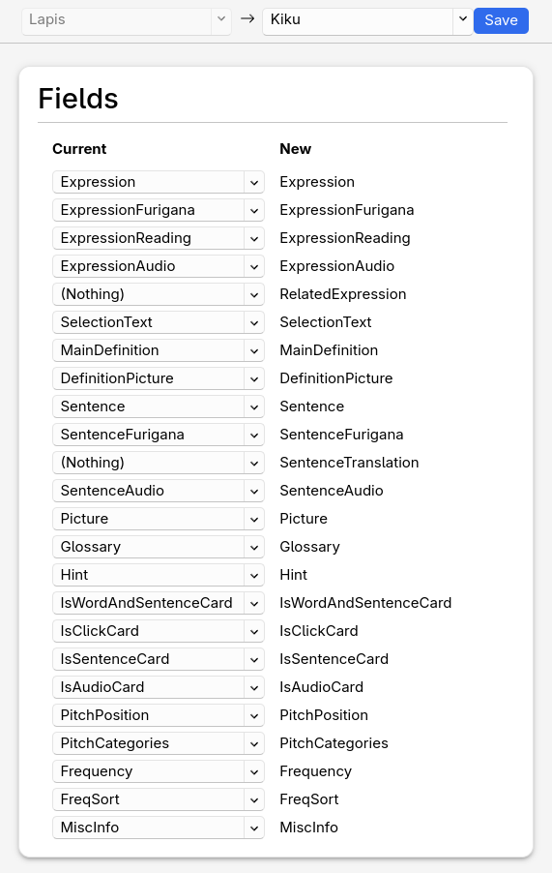
Task: Click the chevron next to DefinitionPicture
Action: 254,378
